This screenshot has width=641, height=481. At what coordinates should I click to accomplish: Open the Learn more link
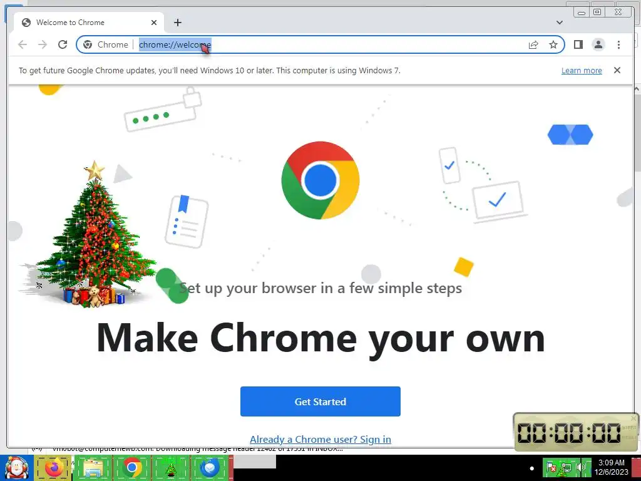[x=582, y=70]
